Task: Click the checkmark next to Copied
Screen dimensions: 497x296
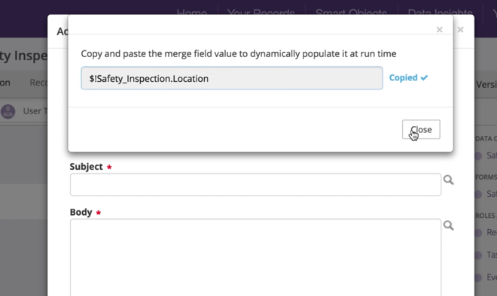Action: tap(424, 78)
